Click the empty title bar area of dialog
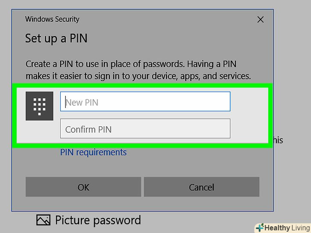Viewport: 311px width, 233px height. pyautogui.click(x=167, y=19)
